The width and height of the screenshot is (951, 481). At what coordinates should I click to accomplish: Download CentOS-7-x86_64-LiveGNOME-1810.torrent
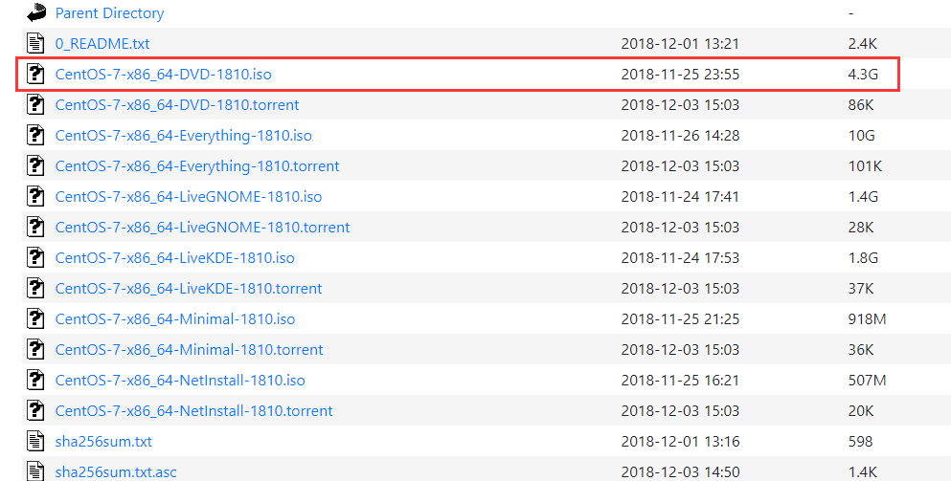click(x=203, y=228)
